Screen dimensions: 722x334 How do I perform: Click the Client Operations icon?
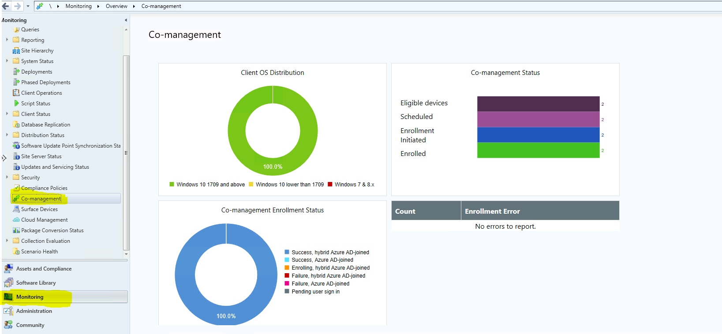[x=16, y=93]
